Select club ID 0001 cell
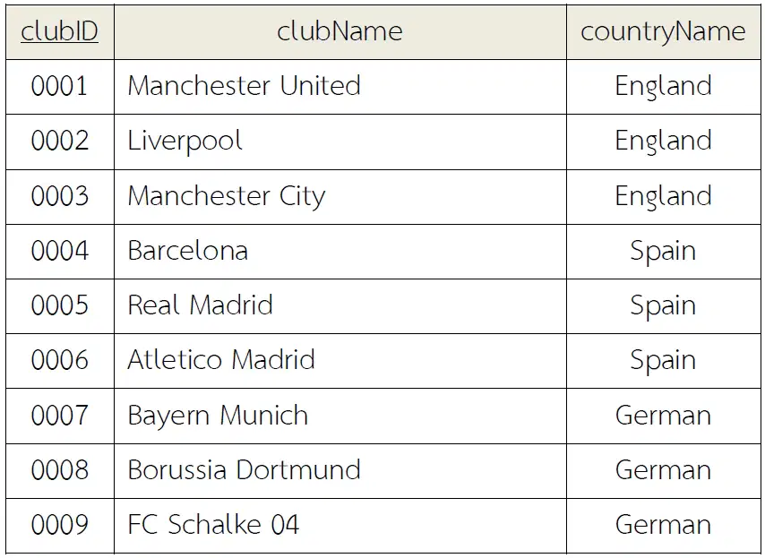 59,87
